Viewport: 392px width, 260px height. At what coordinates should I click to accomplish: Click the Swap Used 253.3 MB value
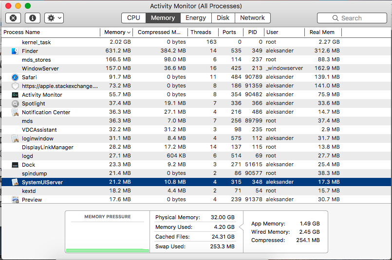click(x=222, y=246)
